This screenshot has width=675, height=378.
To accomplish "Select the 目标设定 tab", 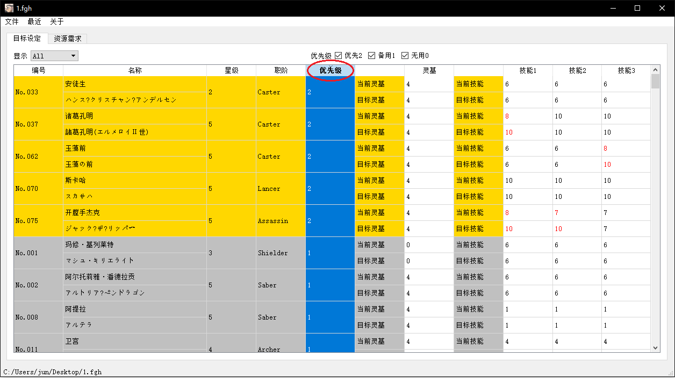I will click(x=27, y=38).
